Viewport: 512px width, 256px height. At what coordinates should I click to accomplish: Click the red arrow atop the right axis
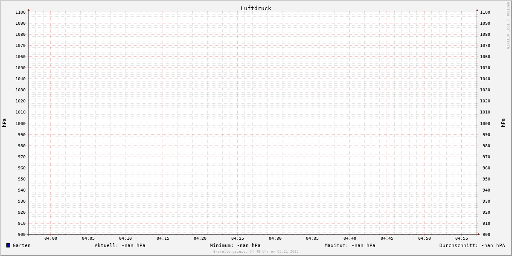point(477,10)
